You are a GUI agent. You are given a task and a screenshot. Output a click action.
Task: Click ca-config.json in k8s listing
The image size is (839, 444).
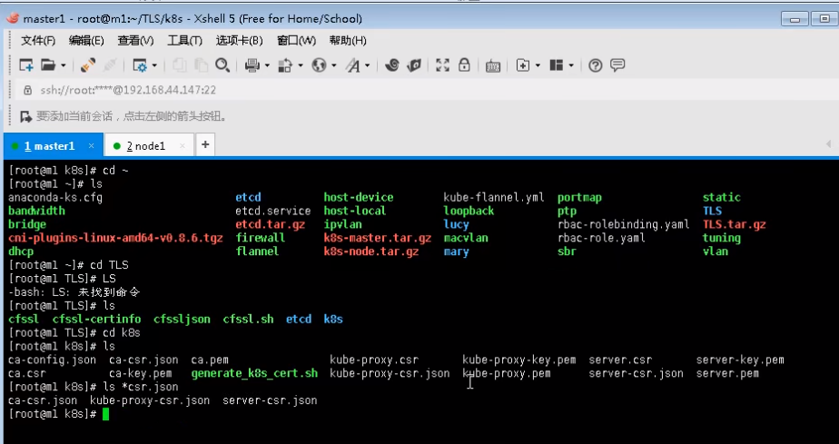click(52, 360)
